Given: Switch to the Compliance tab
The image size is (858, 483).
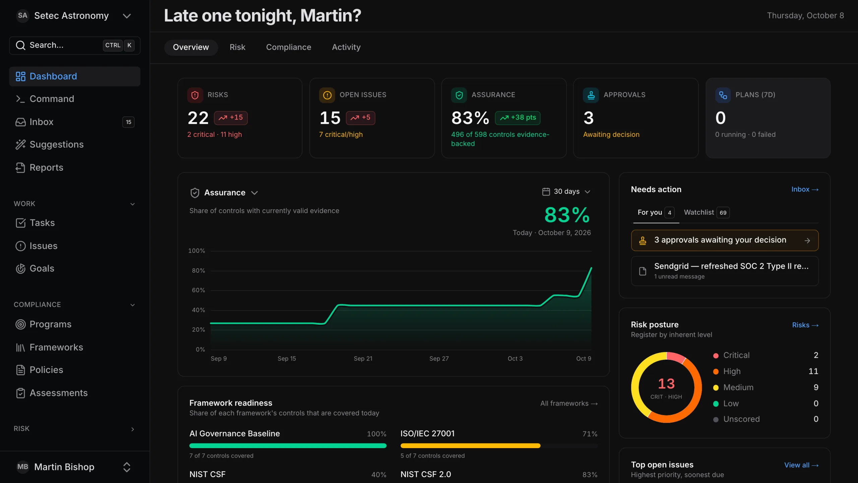Looking at the screenshot, I should pos(289,47).
